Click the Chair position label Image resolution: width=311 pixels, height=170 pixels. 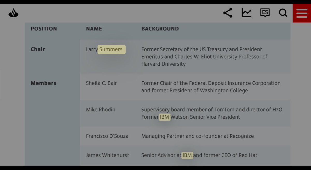tap(38, 49)
